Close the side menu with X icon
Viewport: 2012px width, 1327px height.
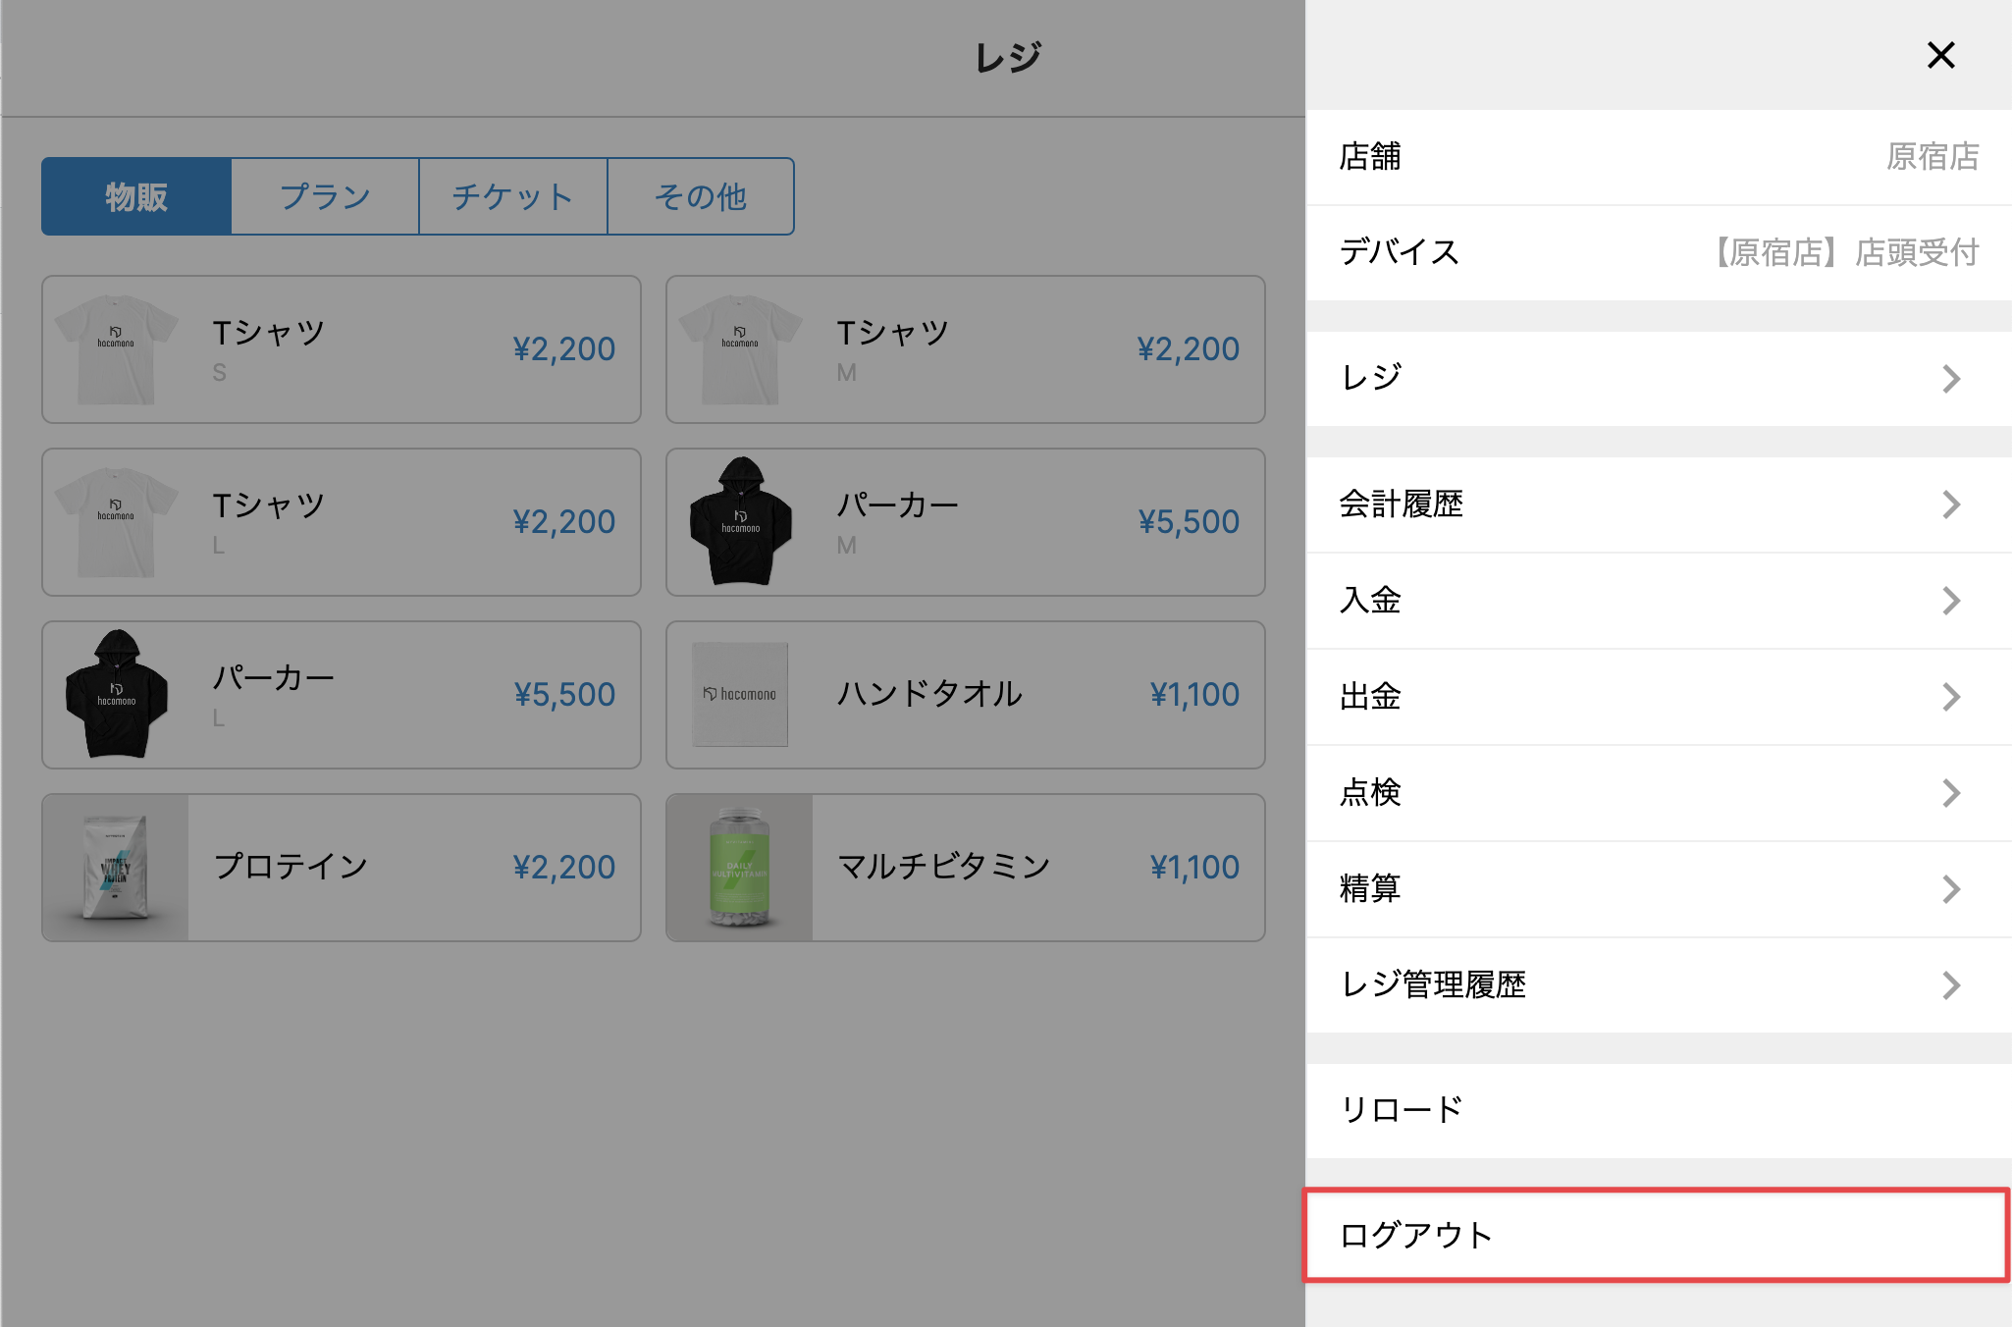coord(1940,56)
